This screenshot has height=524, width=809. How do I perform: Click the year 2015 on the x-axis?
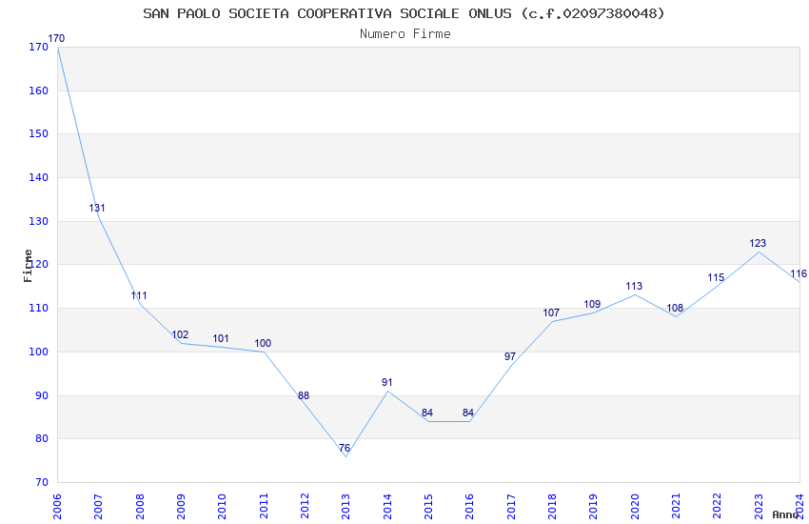(428, 506)
